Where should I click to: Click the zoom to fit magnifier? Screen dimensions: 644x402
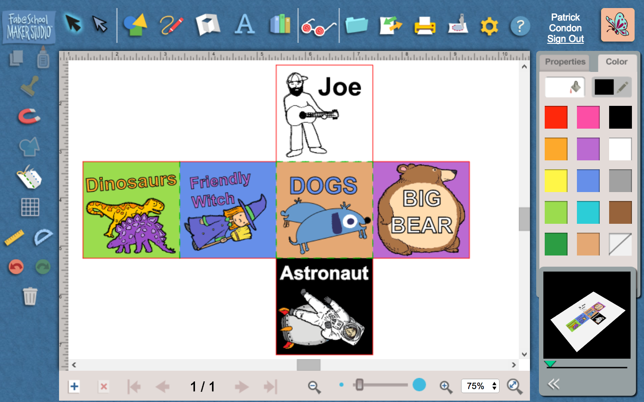tap(515, 386)
